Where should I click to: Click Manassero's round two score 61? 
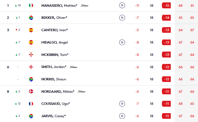tap(192, 6)
